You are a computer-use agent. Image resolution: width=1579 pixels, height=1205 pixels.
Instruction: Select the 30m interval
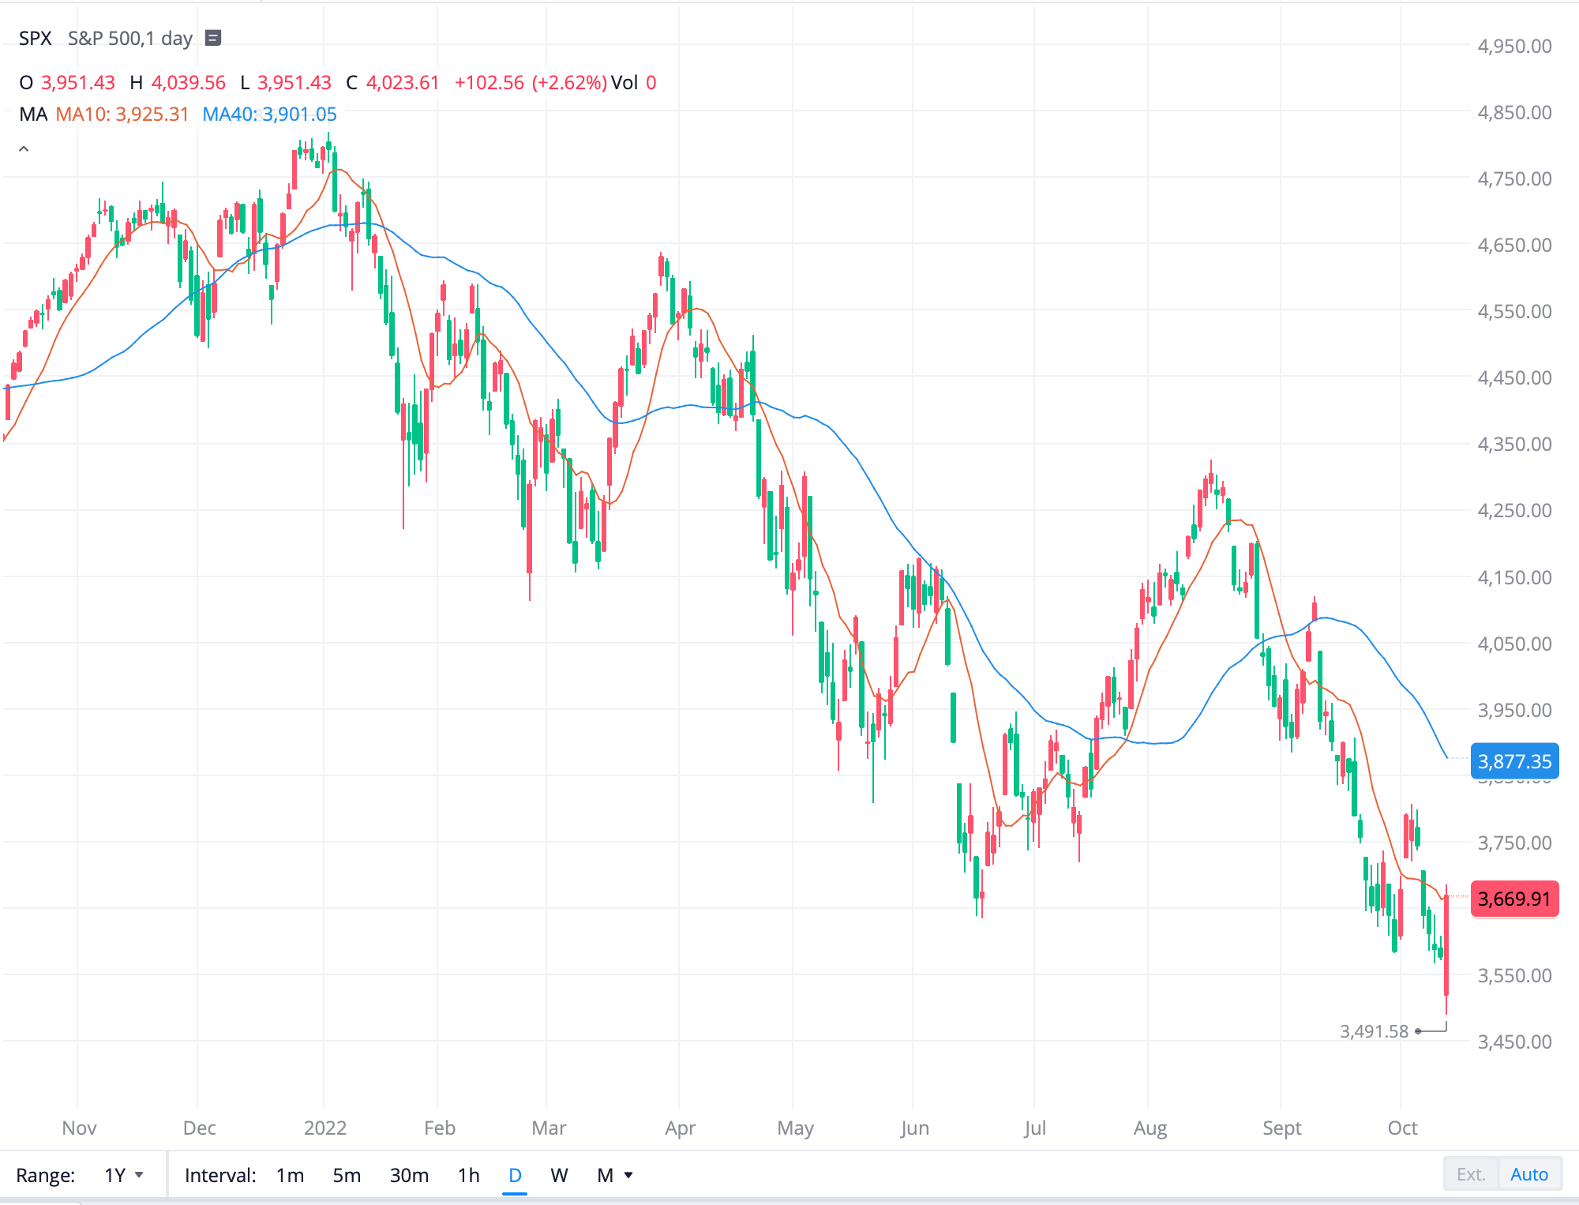coord(408,1175)
